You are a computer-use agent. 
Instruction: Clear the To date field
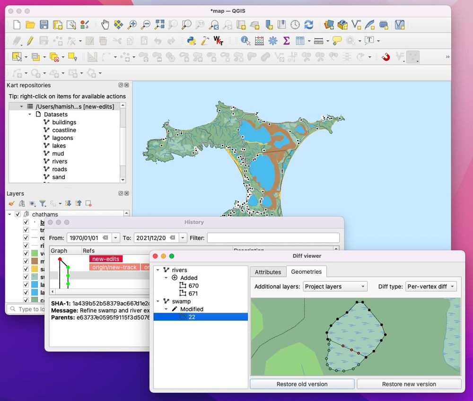[x=173, y=237]
